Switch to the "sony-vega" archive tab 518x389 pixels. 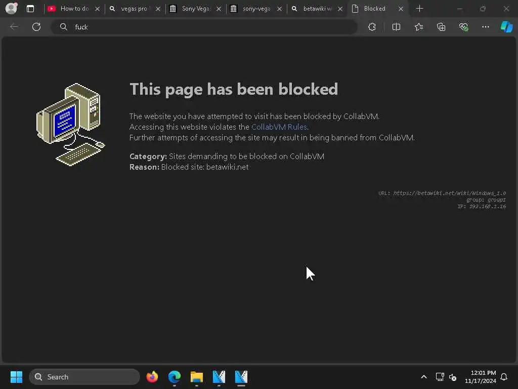click(255, 9)
